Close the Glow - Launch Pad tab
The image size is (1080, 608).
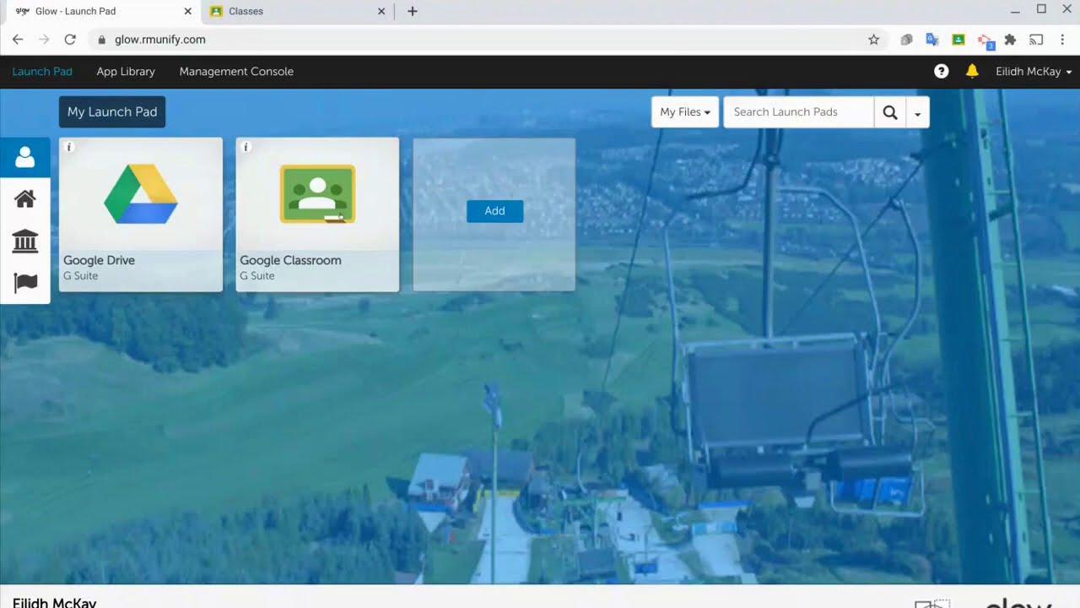pos(188,12)
